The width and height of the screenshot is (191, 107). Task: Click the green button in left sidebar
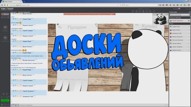[x=5, y=100]
